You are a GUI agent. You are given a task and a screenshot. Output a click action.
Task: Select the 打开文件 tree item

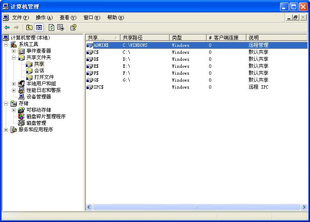pyautogui.click(x=44, y=77)
